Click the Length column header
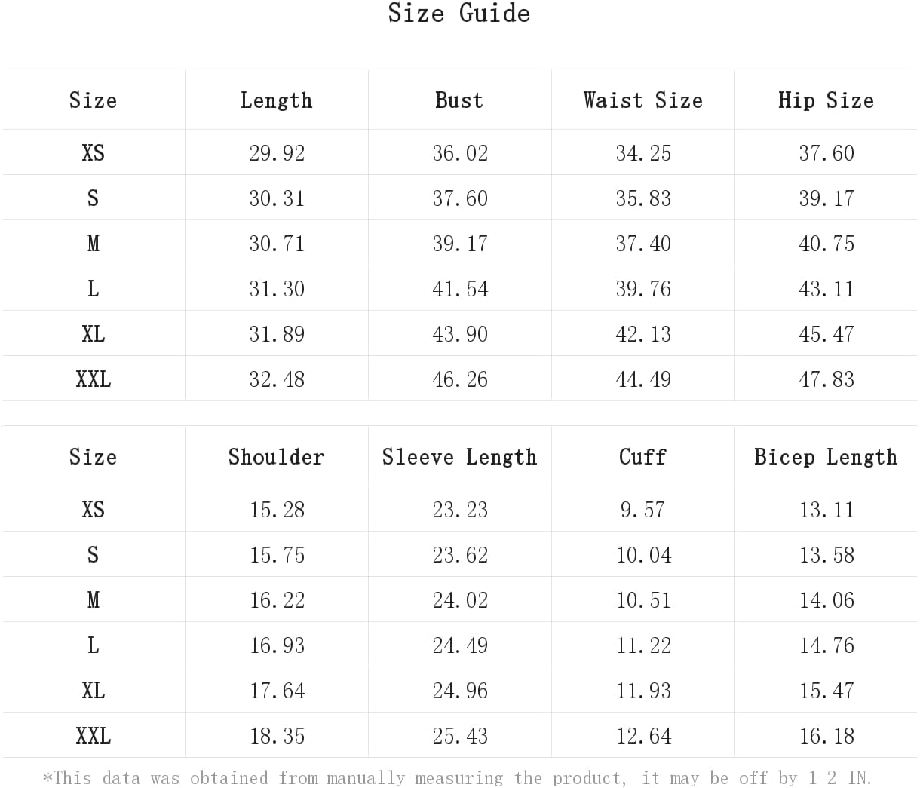920x788 pixels. [276, 100]
